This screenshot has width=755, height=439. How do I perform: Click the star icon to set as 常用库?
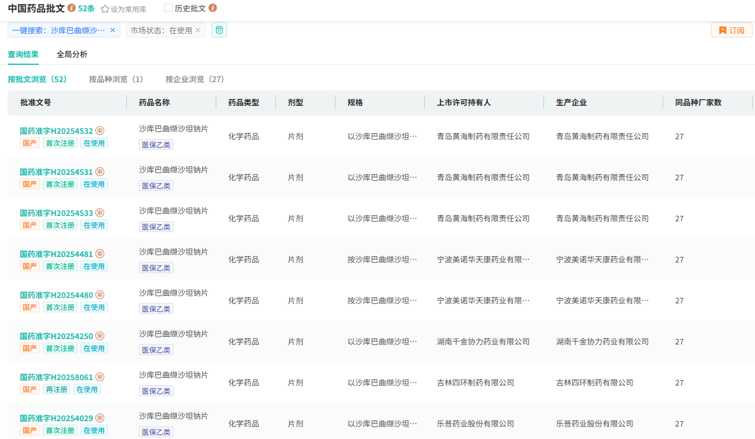pos(105,9)
